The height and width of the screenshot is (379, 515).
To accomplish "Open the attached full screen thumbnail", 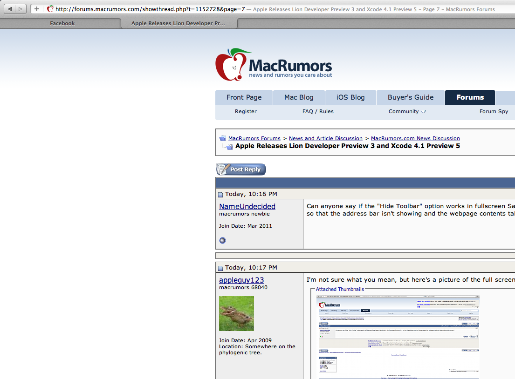I will (398, 337).
